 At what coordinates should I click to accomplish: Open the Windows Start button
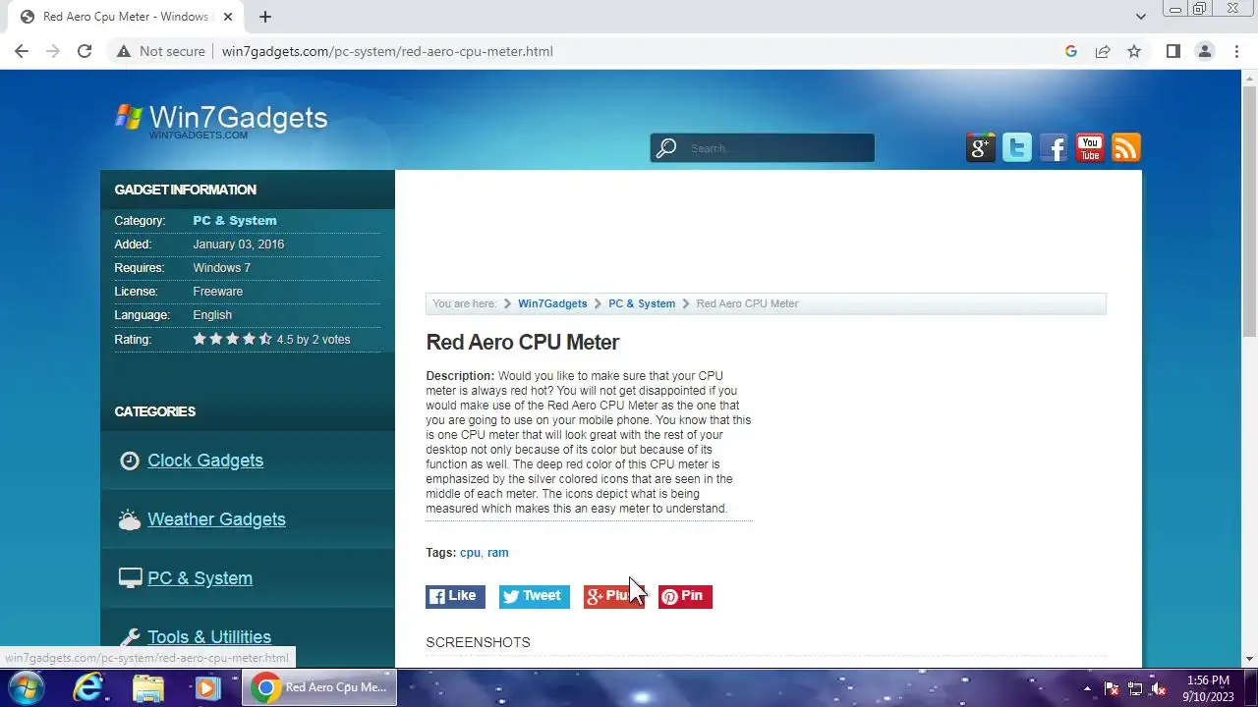pos(25,687)
